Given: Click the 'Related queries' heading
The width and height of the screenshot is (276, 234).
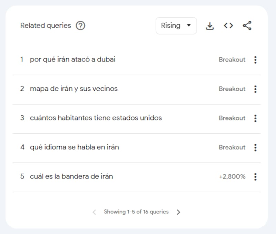Looking at the screenshot, I should pyautogui.click(x=46, y=26).
